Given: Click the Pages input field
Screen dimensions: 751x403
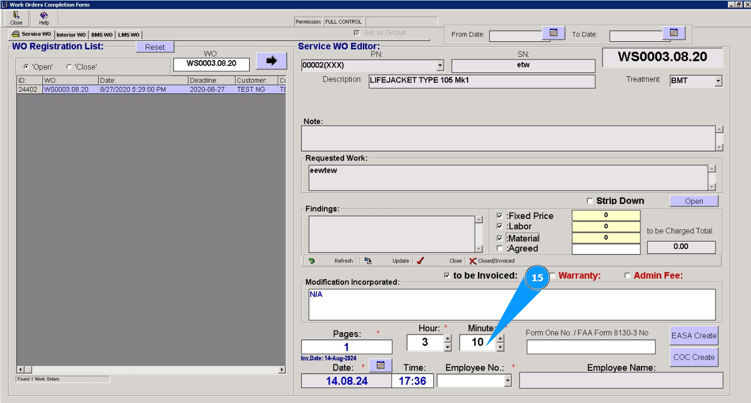Looking at the screenshot, I should pos(347,347).
